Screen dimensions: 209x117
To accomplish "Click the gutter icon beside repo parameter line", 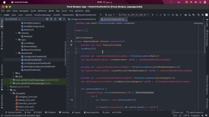I will 72,45.
